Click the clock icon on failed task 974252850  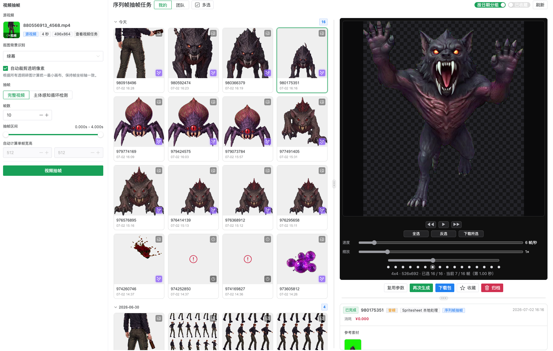click(x=213, y=279)
